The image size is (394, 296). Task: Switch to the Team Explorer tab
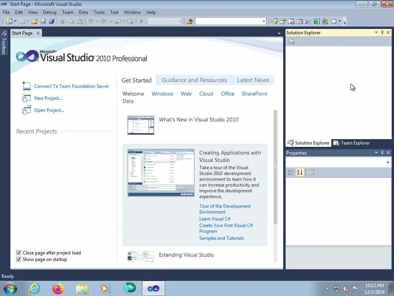click(x=352, y=143)
